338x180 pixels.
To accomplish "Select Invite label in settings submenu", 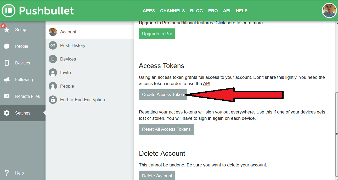I will [x=65, y=73].
